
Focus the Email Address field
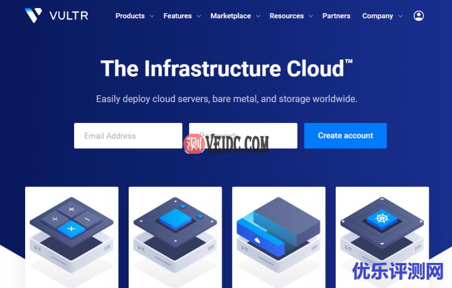128,136
